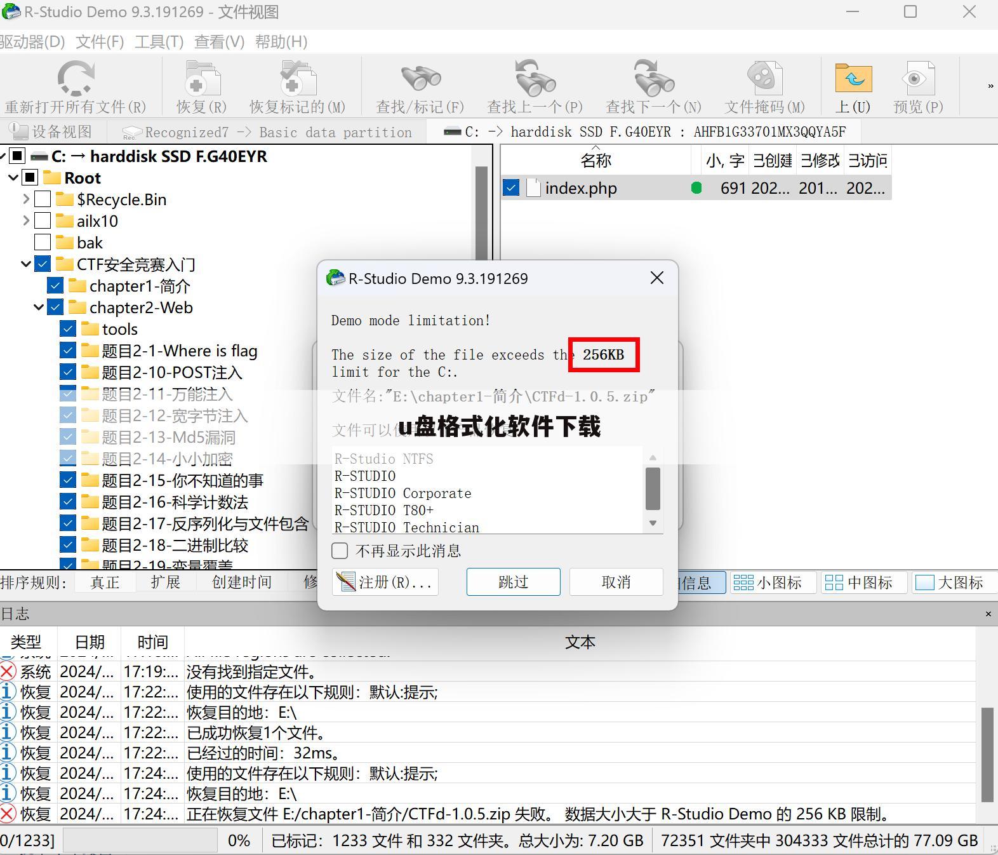Select 题目2-16-科学计数法 folder in tree
This screenshot has height=855, width=998.
tap(175, 502)
